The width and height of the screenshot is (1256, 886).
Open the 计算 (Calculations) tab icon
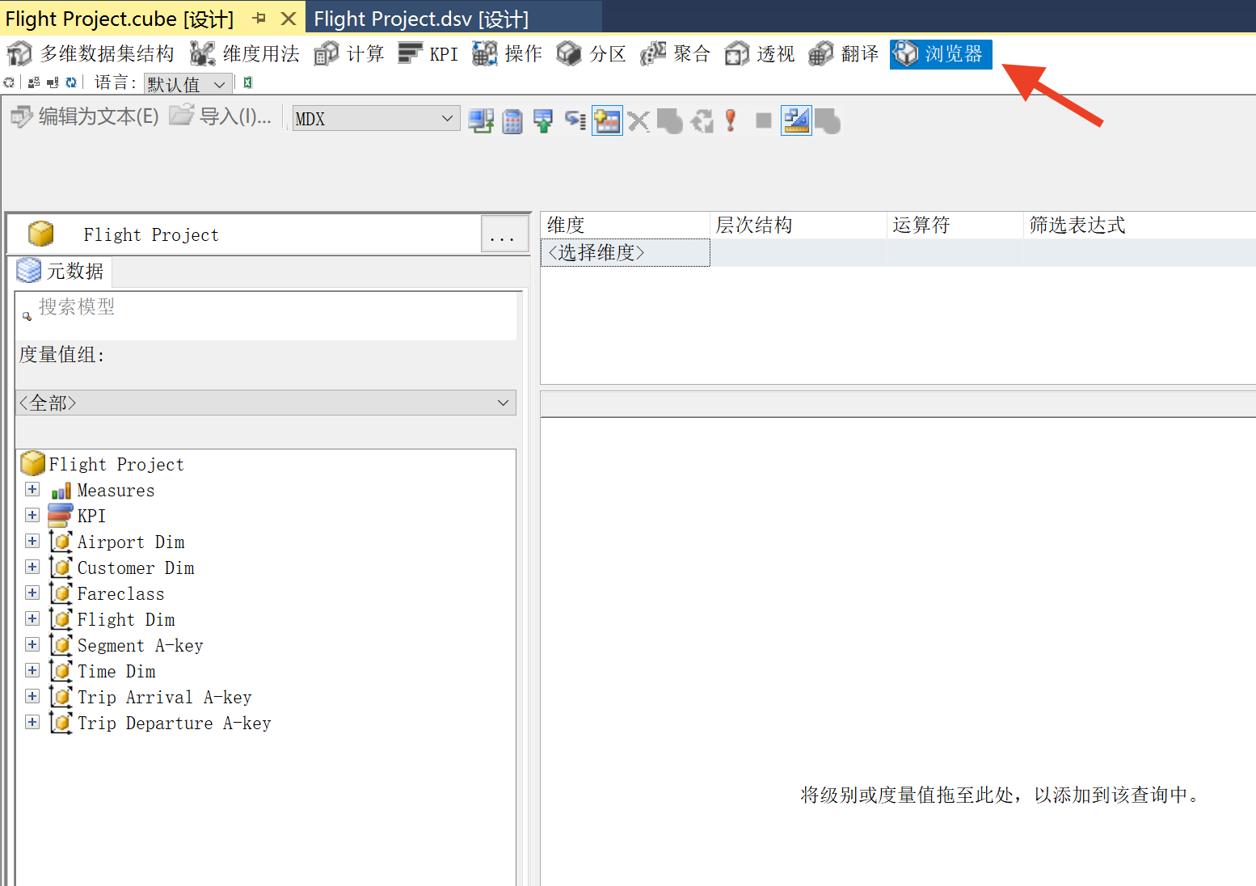click(326, 53)
